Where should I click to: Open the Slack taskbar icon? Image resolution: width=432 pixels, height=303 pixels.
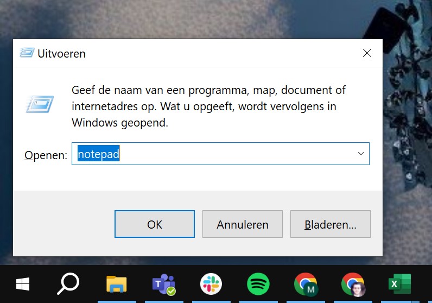[211, 284]
